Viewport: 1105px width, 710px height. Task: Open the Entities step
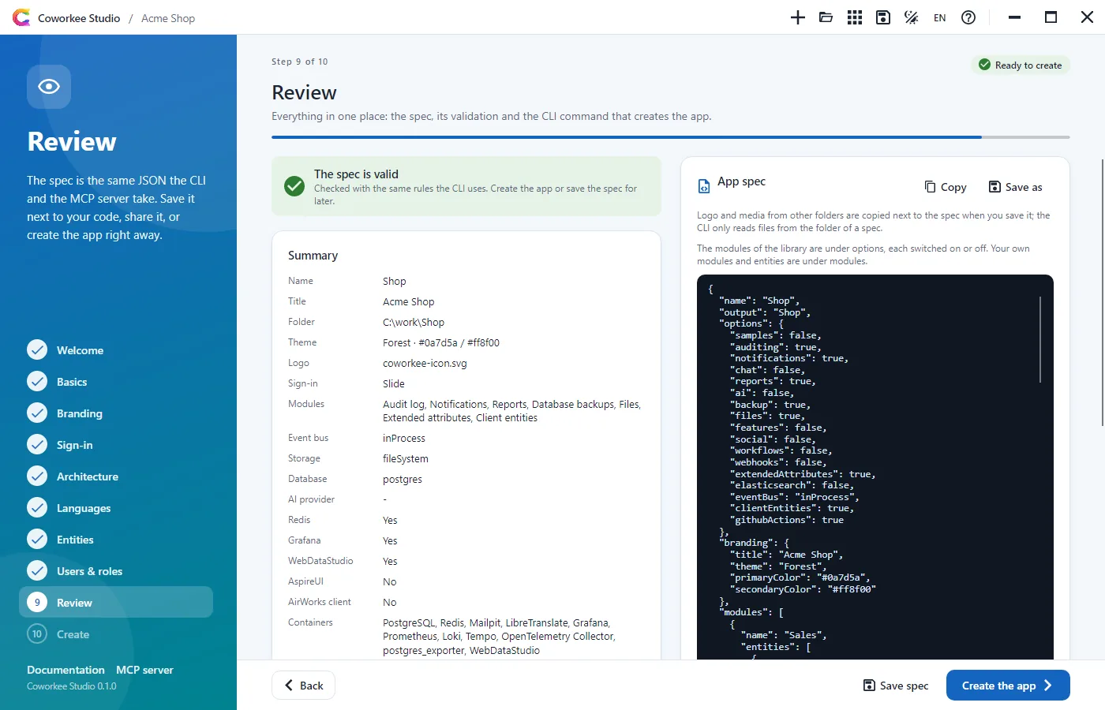116,540
